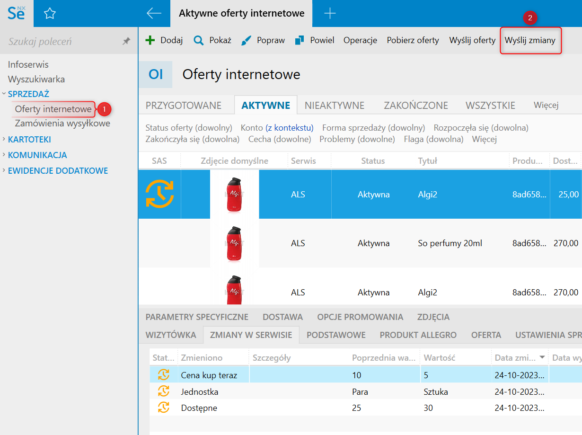Image resolution: width=582 pixels, height=435 pixels.
Task: Open a new tab with plus icon
Action: pos(330,14)
